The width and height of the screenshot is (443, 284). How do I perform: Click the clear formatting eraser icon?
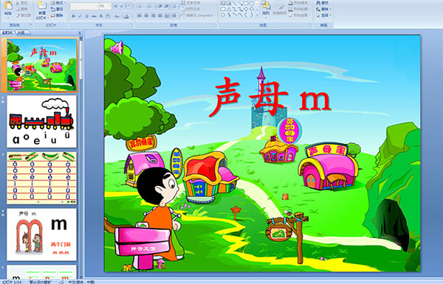tap(130, 6)
